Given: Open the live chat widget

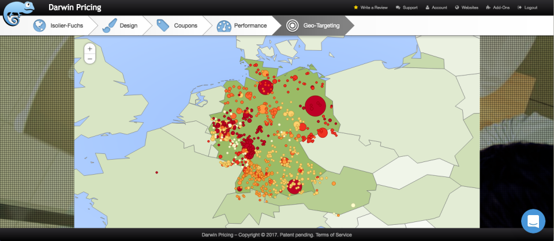Looking at the screenshot, I should 533,221.
